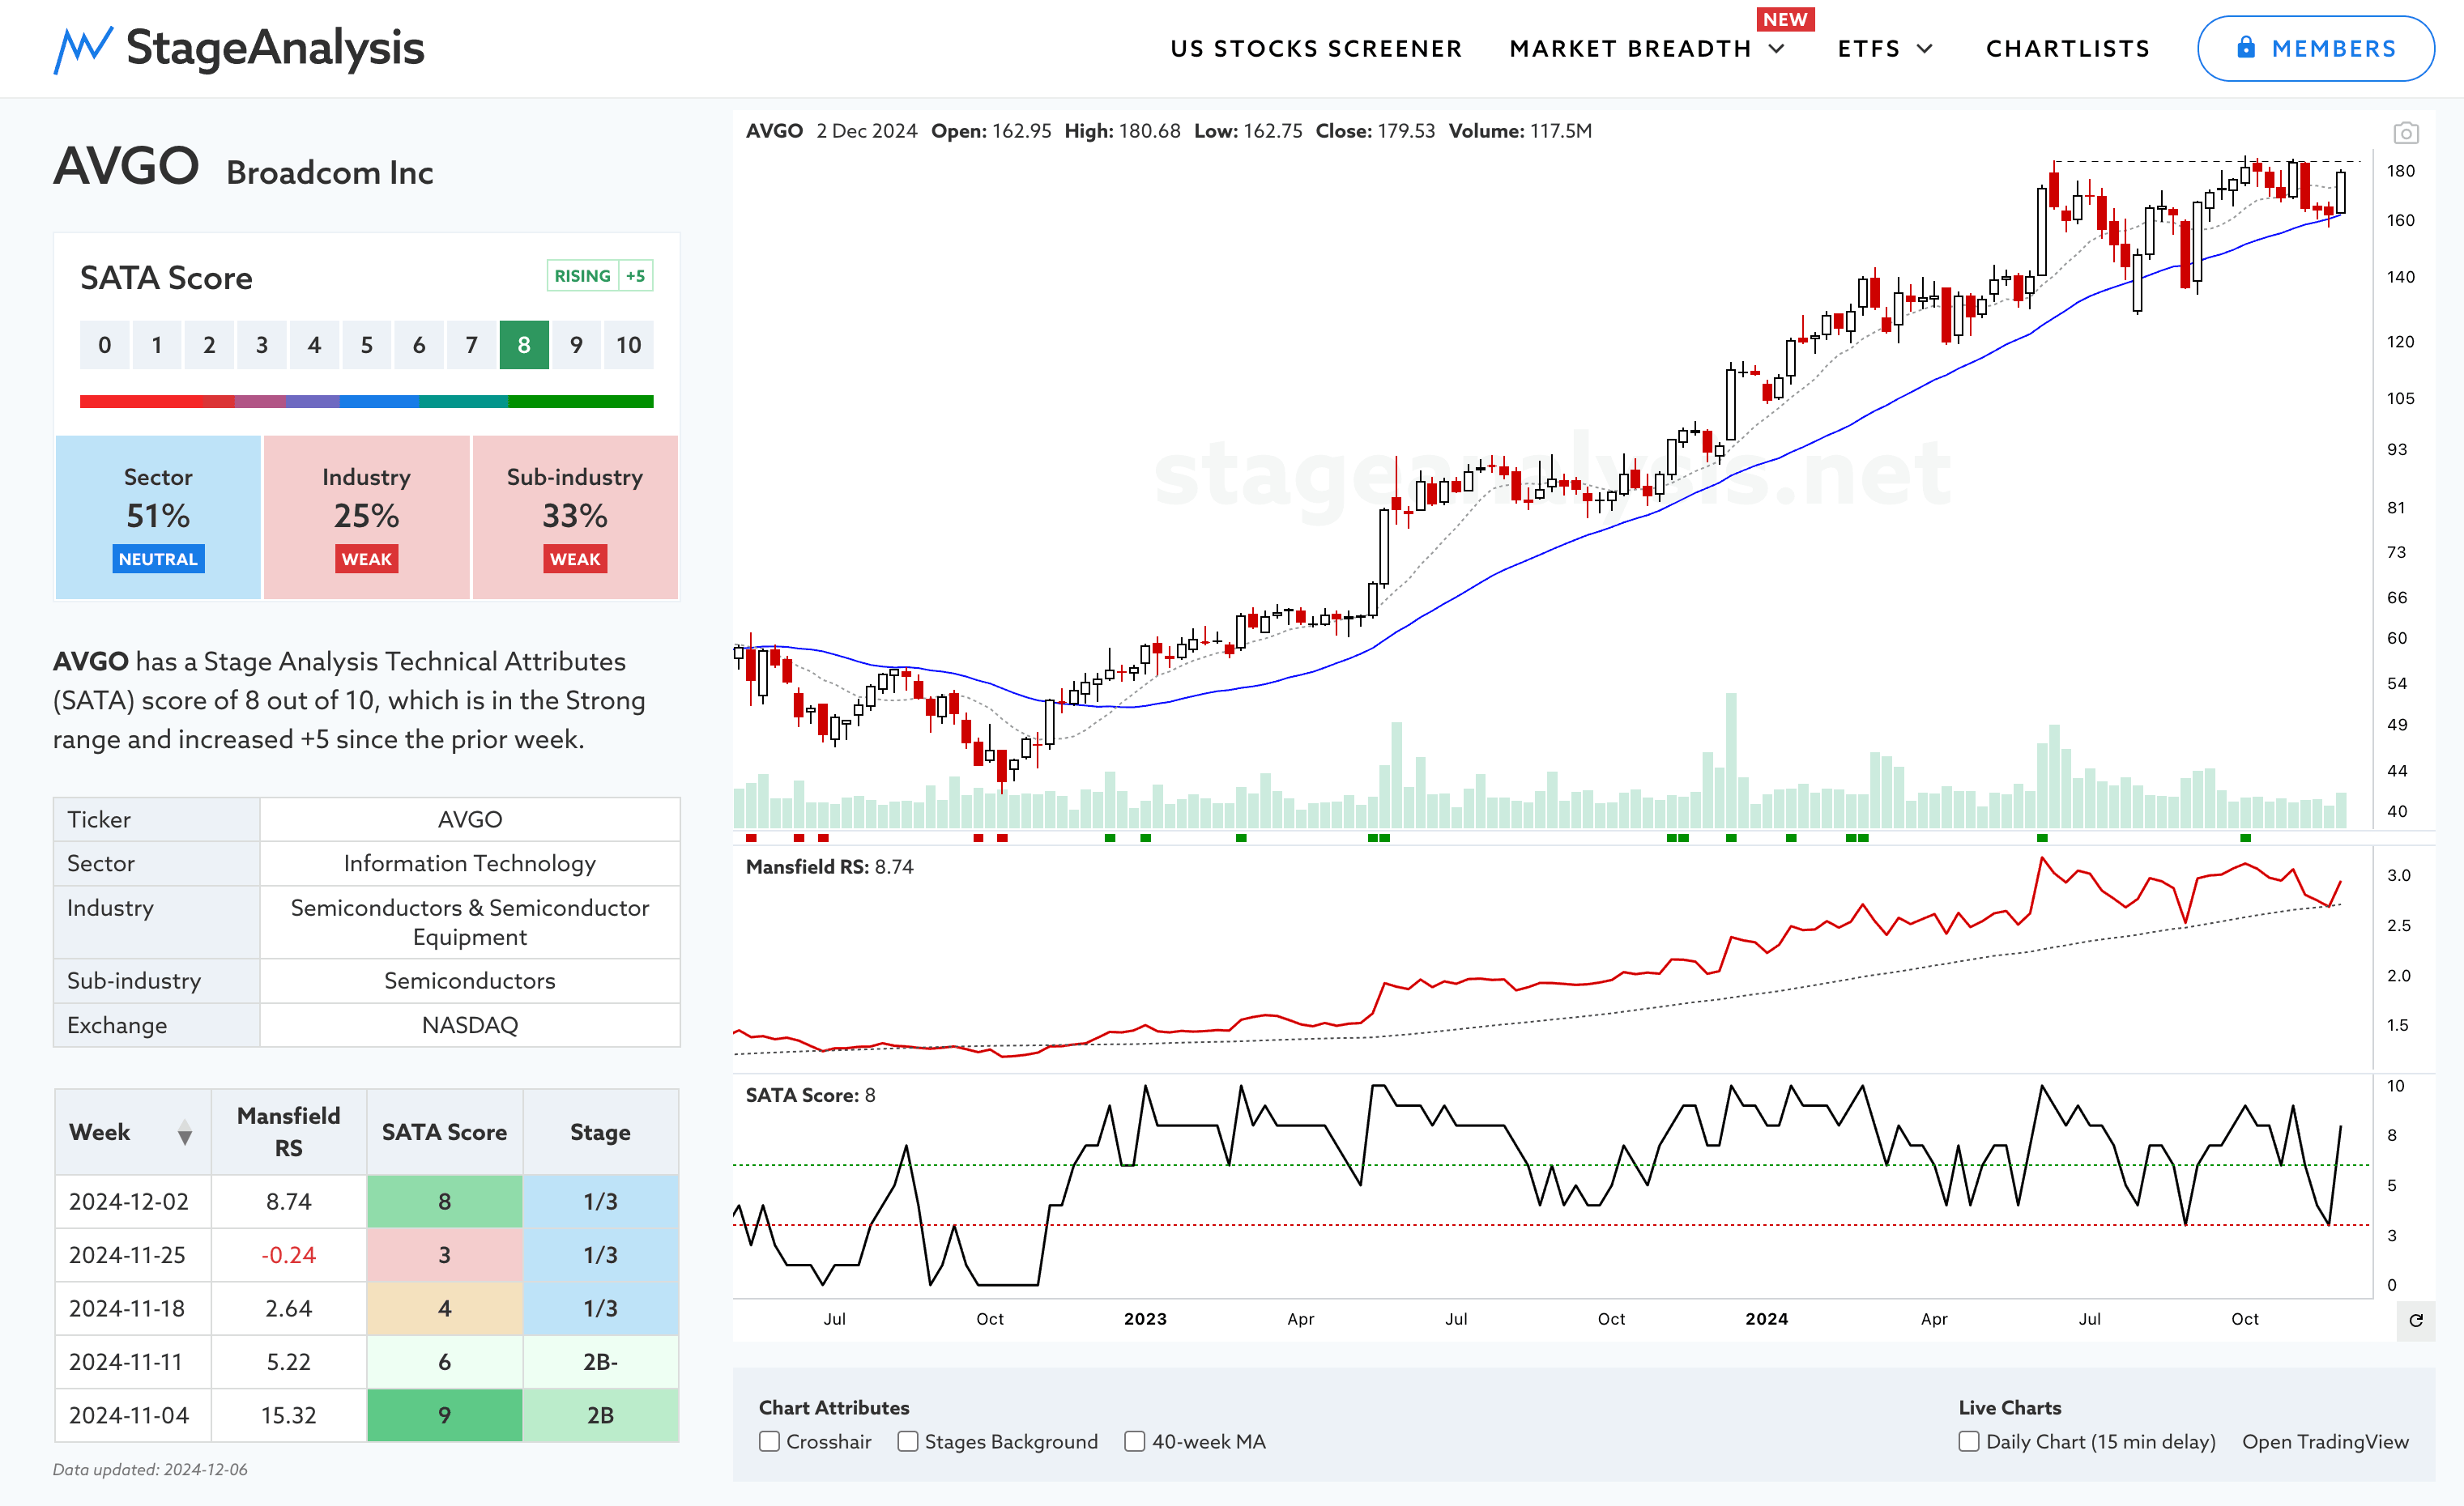Expand the Market Breadth dropdown chevron

(x=1777, y=49)
